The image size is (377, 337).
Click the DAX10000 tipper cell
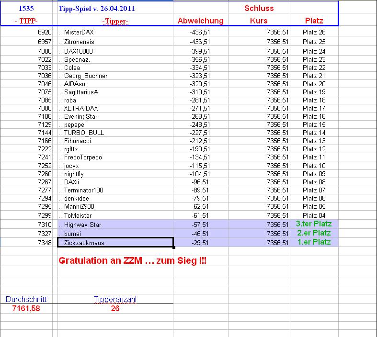pyautogui.click(x=115, y=51)
